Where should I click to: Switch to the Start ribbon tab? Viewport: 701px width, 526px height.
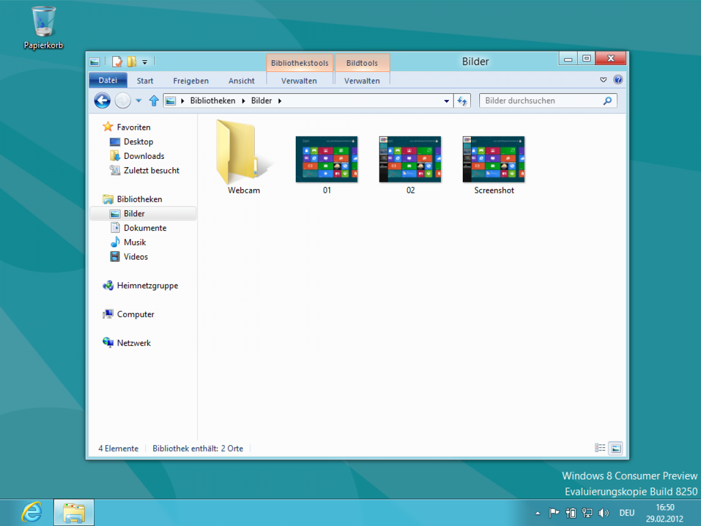[145, 81]
